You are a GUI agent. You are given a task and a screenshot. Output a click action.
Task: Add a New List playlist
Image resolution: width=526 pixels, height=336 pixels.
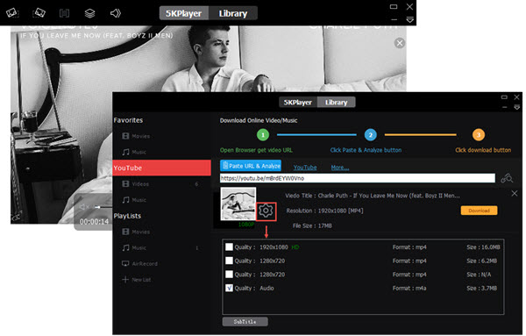tap(136, 280)
